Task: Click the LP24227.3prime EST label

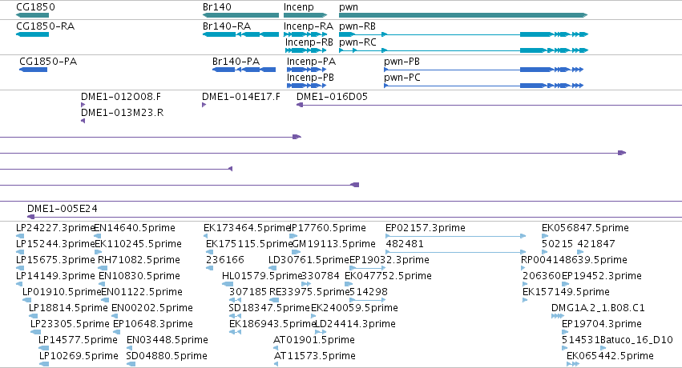Action: [55, 228]
